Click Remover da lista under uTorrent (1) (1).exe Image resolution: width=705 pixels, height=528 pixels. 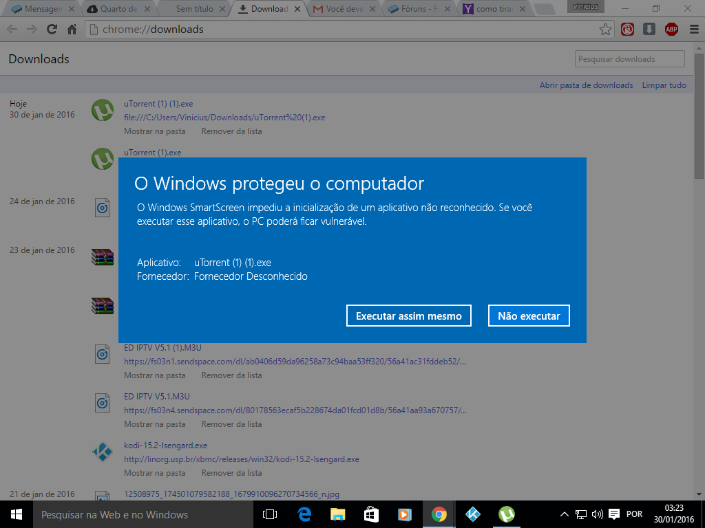point(231,131)
